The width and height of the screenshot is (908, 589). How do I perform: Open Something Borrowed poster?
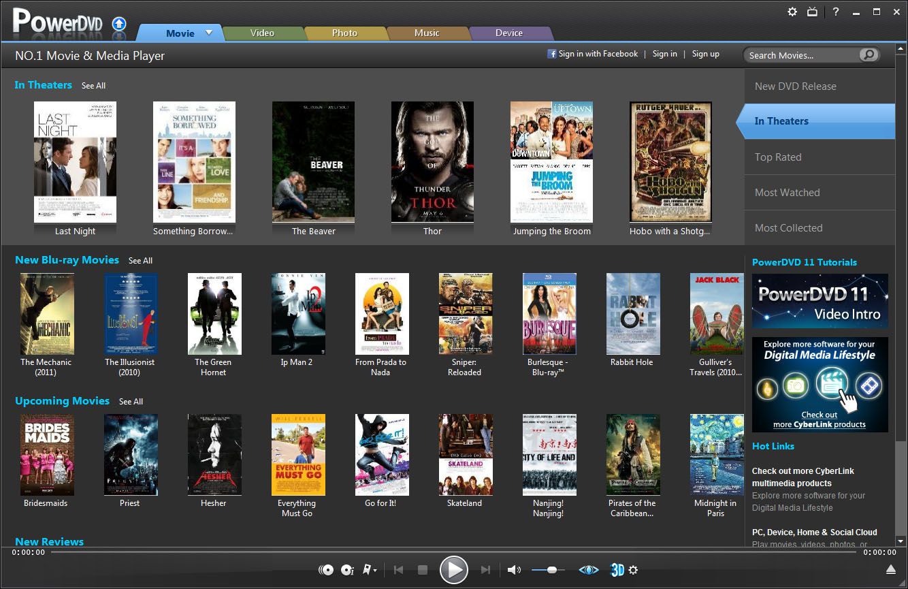194,162
